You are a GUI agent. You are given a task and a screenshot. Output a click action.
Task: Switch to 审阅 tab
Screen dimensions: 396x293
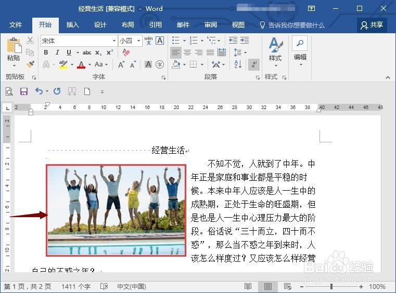[211, 25]
